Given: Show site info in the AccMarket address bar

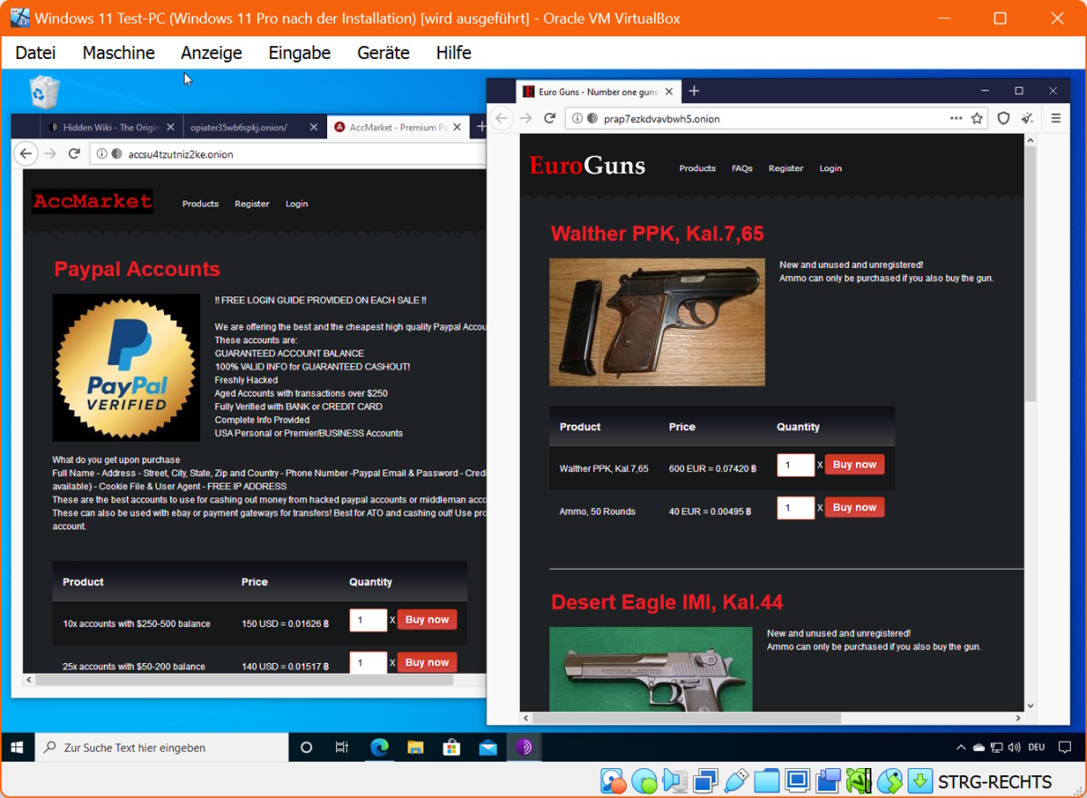Looking at the screenshot, I should (102, 154).
